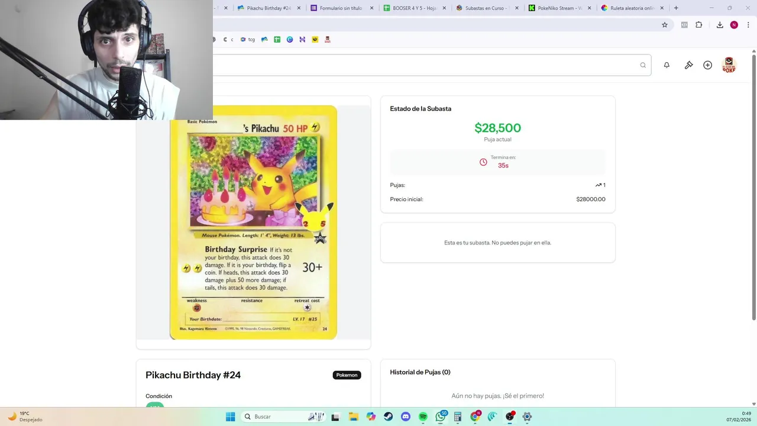Open the user profile avatar
Screen dimensions: 757x426
tap(729, 65)
